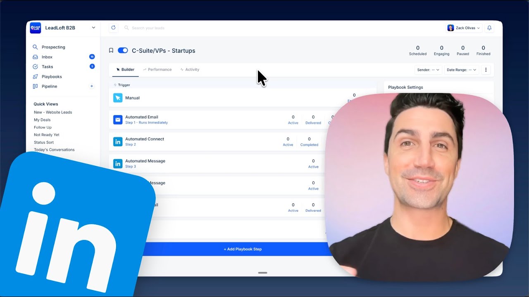
Task: Click the Automated Email envelope icon
Action: [118, 120]
